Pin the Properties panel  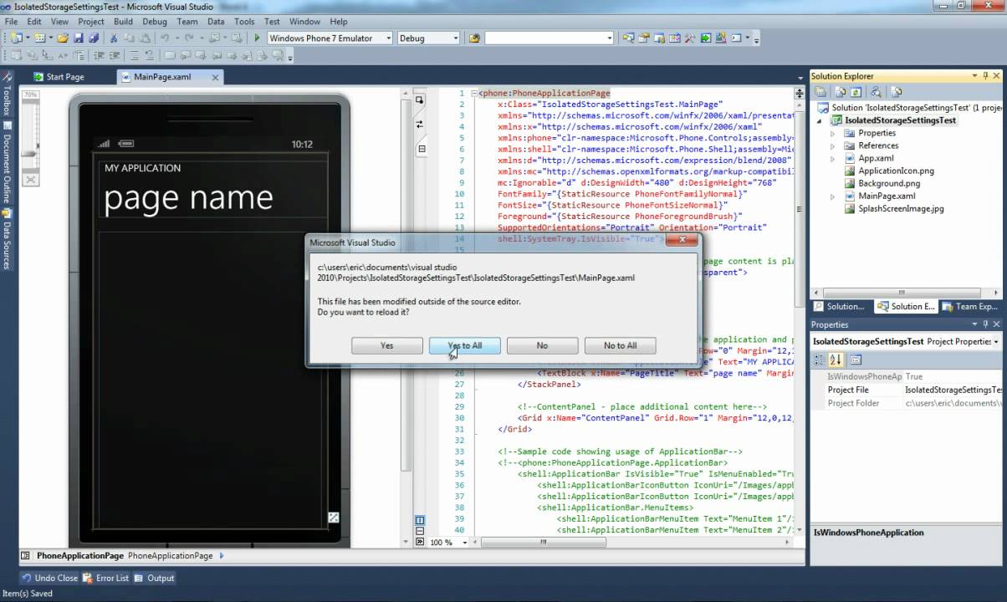[x=985, y=324]
